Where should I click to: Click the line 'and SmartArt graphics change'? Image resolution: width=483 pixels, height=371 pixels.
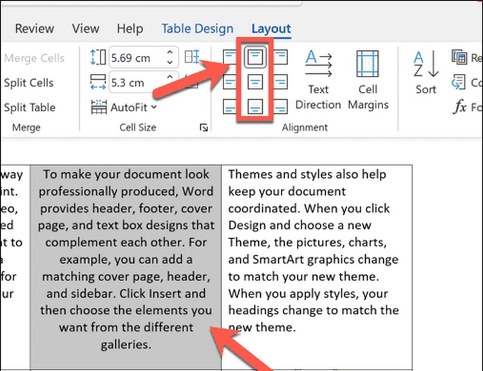313,259
